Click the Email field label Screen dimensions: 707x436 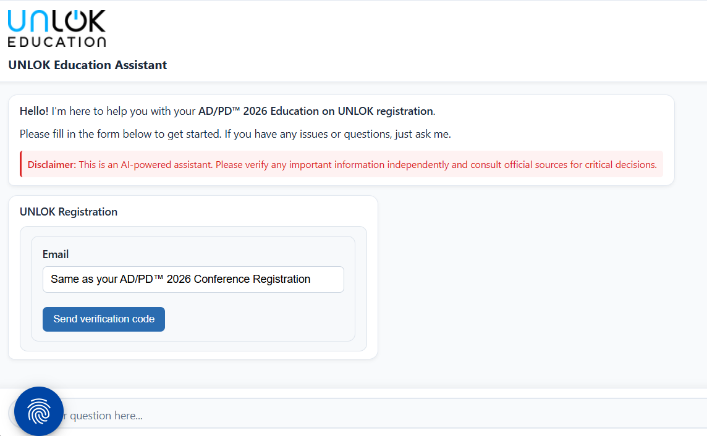point(56,254)
